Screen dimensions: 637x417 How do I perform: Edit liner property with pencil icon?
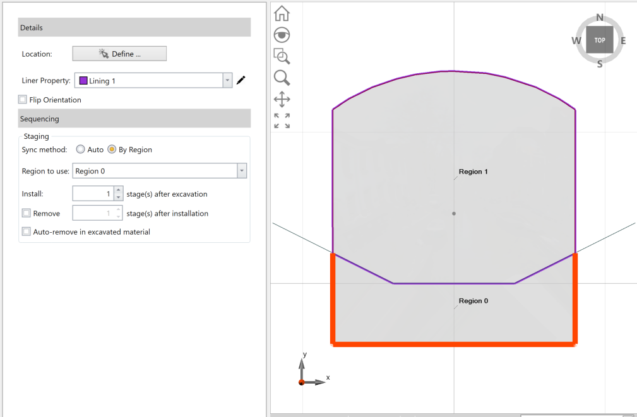coord(241,80)
